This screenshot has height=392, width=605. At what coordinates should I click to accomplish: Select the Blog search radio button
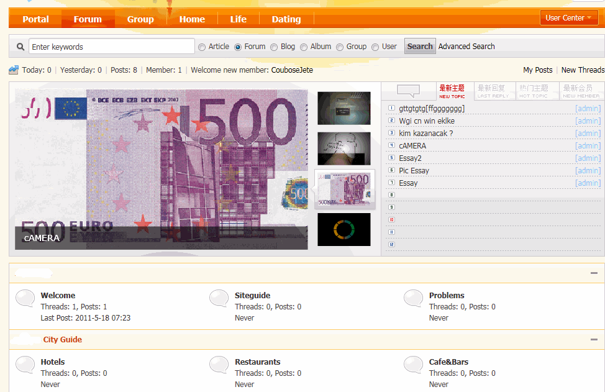(274, 47)
